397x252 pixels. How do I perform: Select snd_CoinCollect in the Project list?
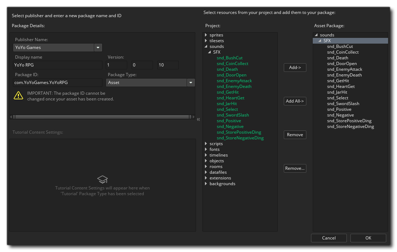(x=232, y=64)
